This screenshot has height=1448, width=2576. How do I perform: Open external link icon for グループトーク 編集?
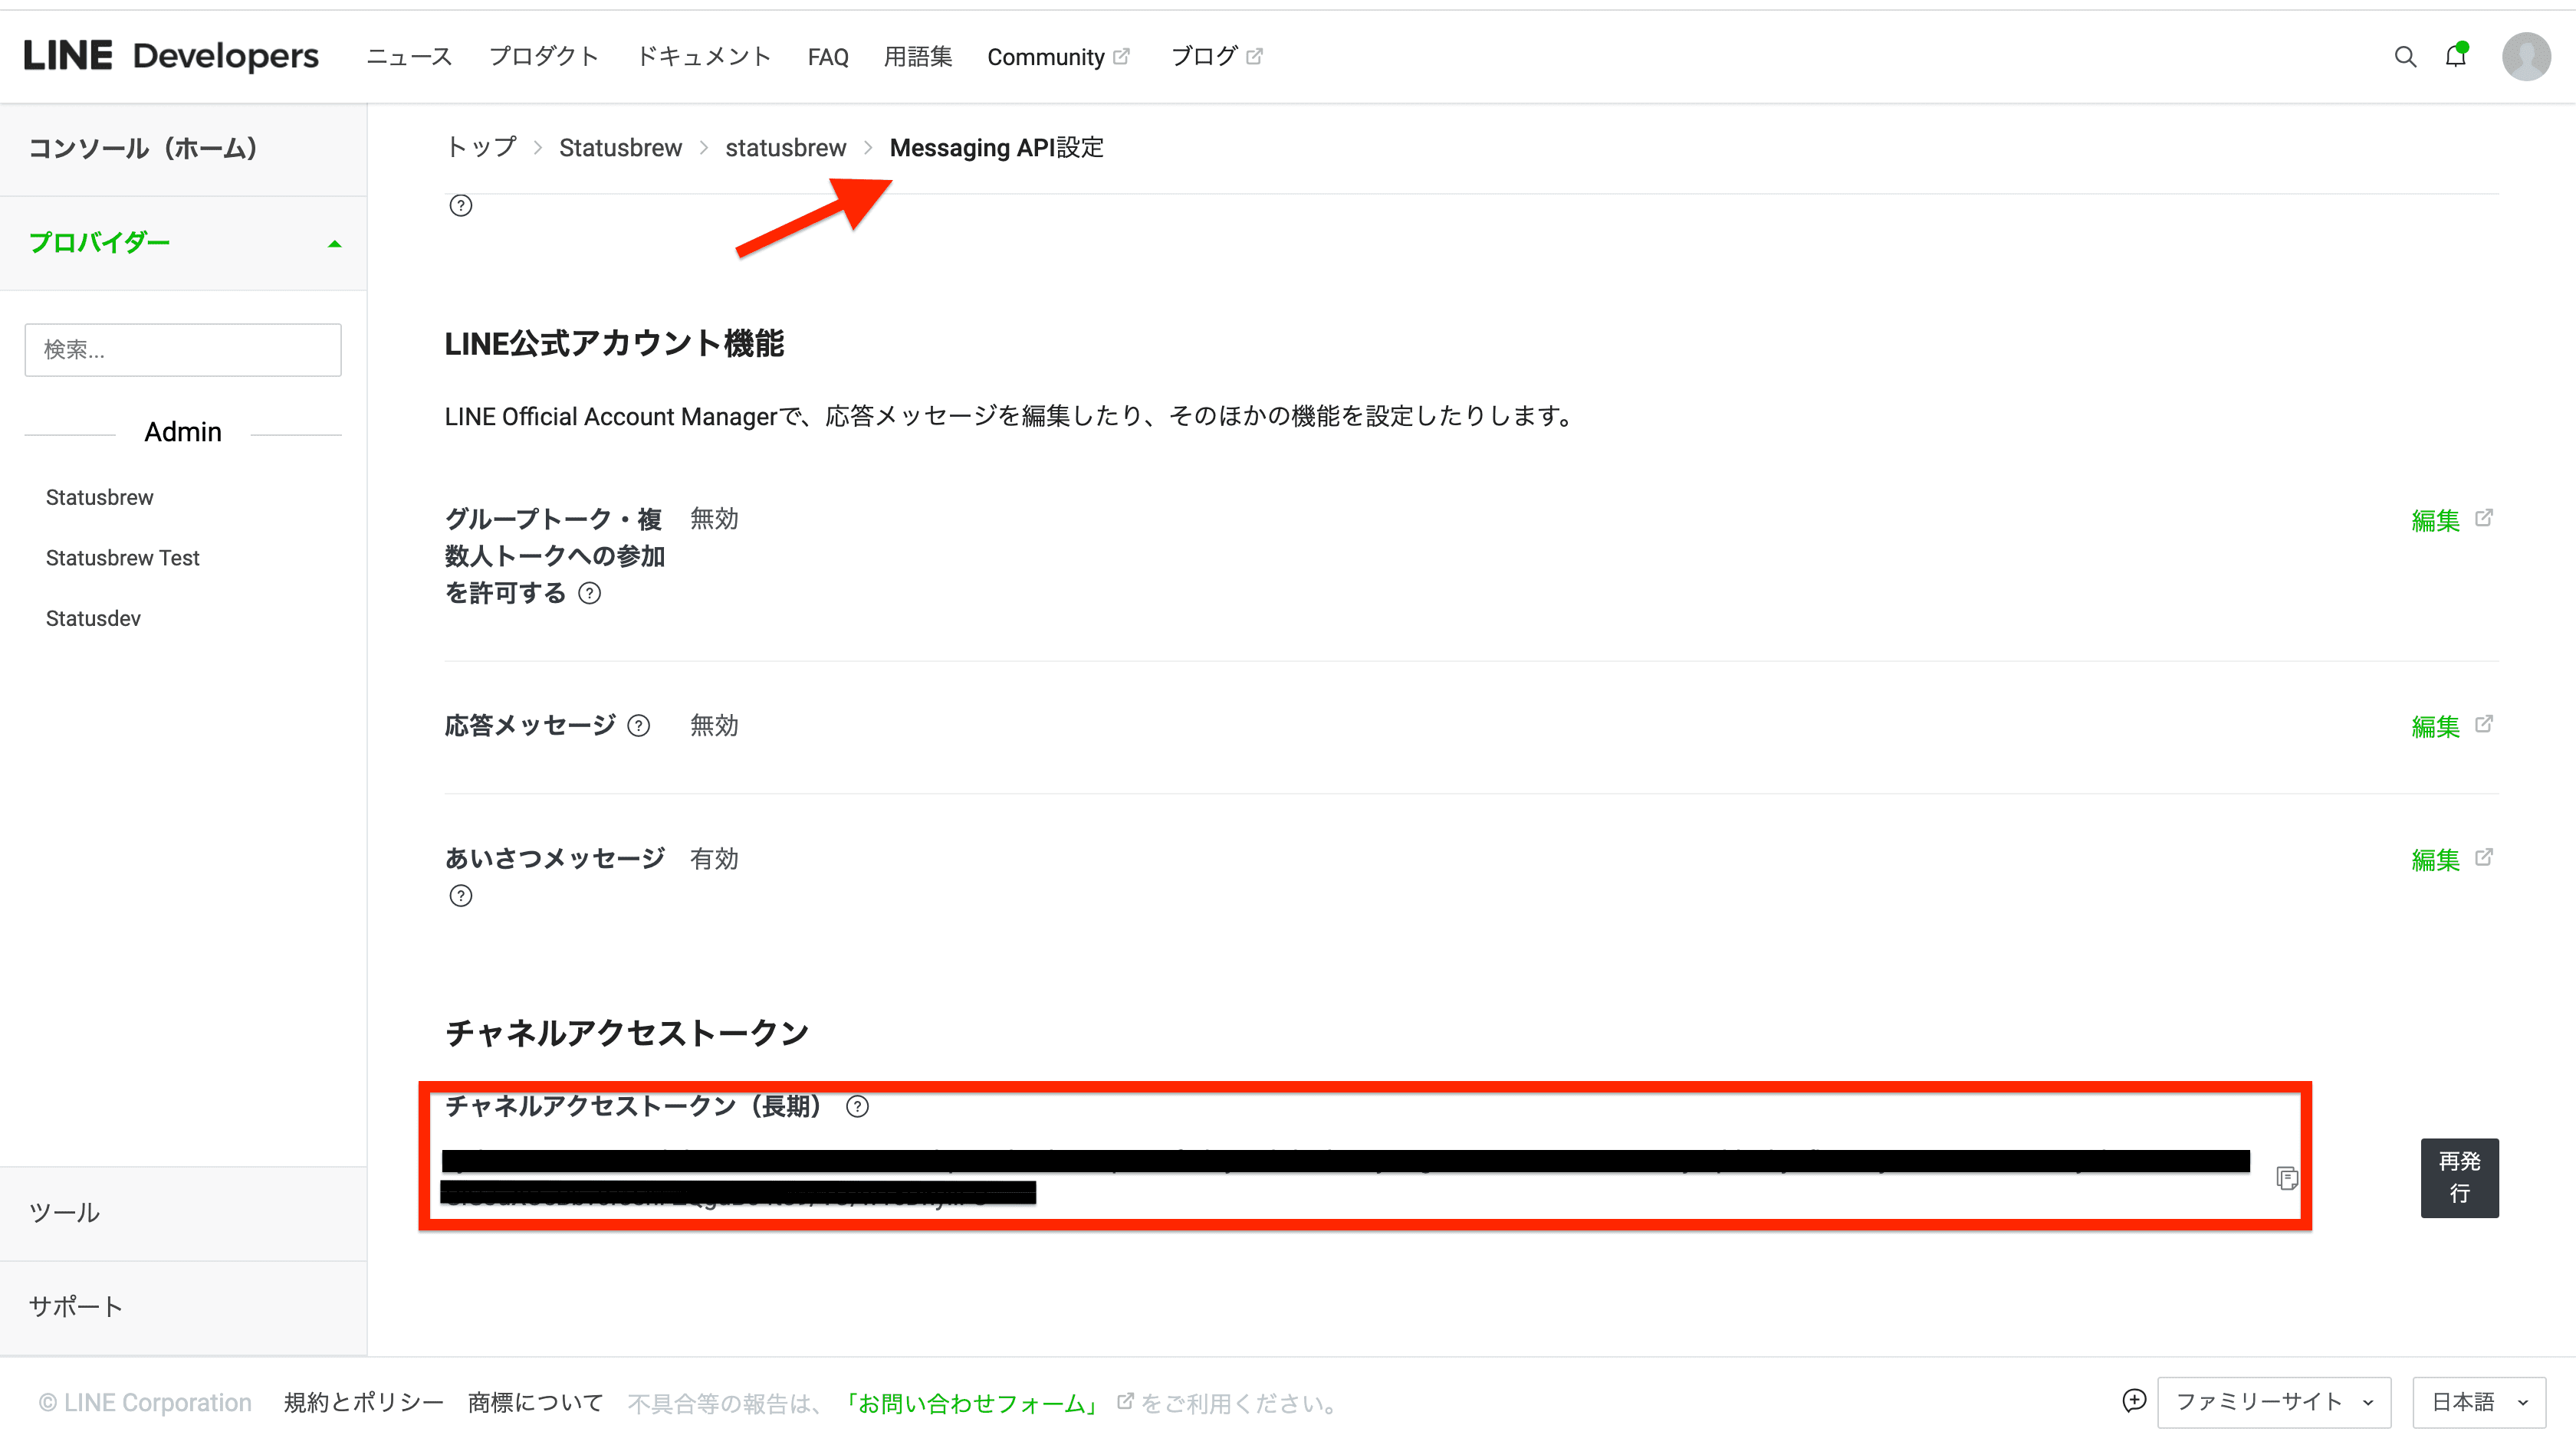coord(2484,518)
